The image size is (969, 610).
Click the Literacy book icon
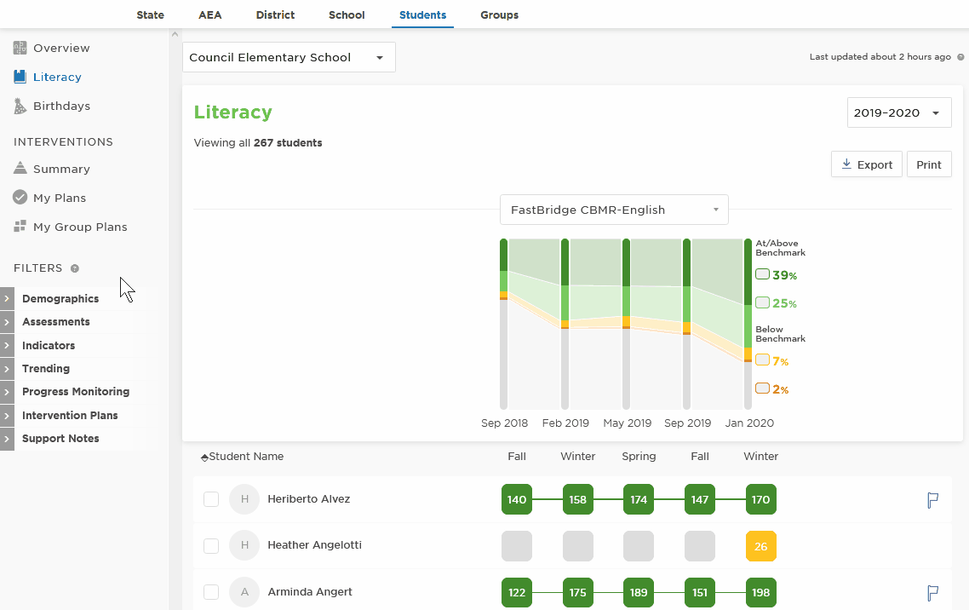pyautogui.click(x=20, y=77)
